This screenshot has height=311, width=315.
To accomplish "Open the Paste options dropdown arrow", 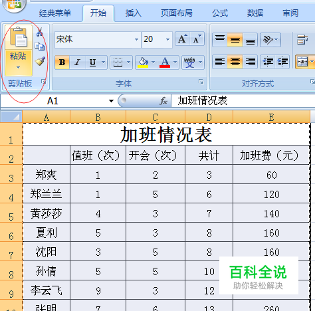I will 19,67.
